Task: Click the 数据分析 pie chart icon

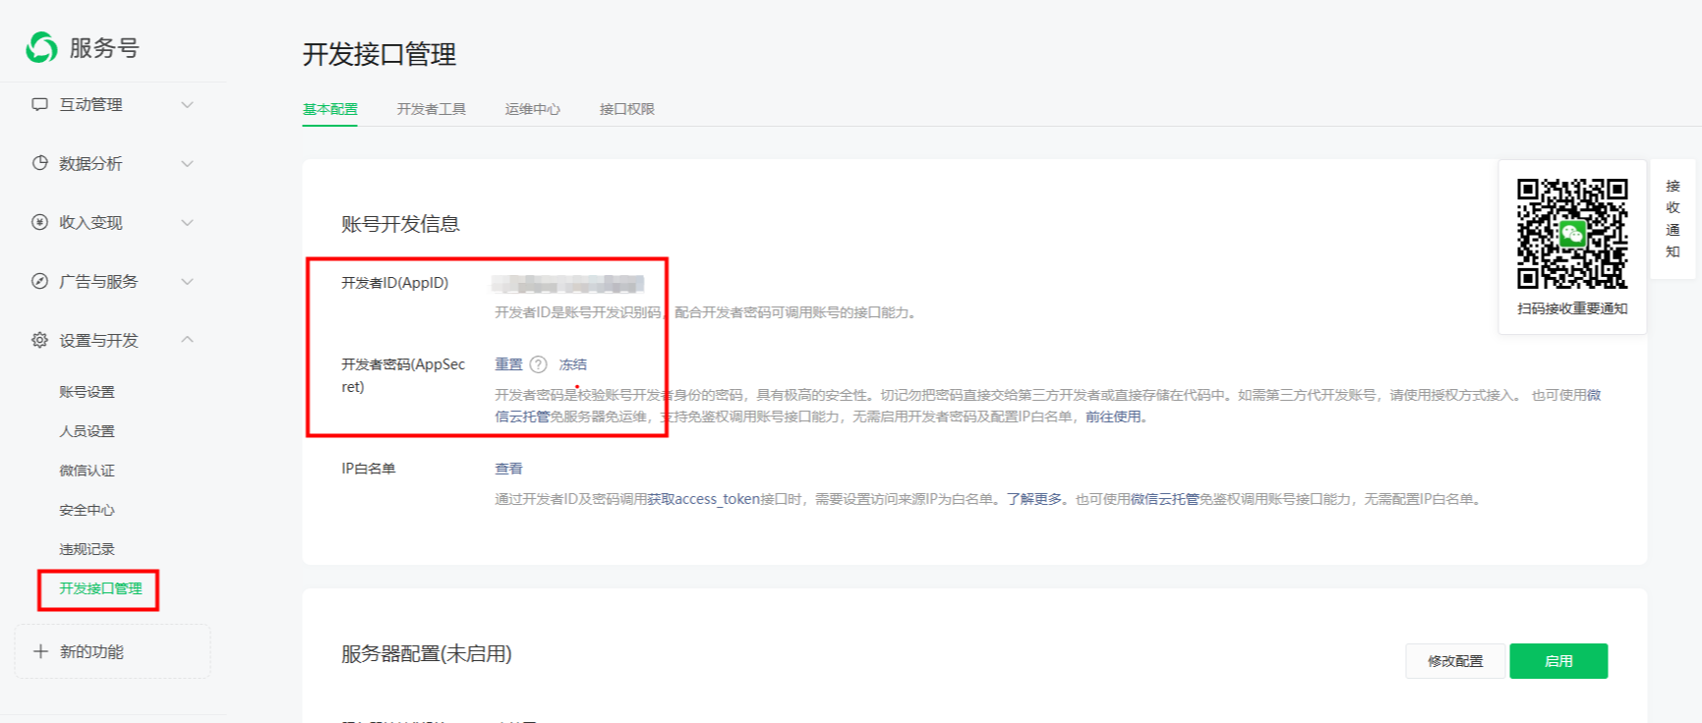Action: (39, 163)
